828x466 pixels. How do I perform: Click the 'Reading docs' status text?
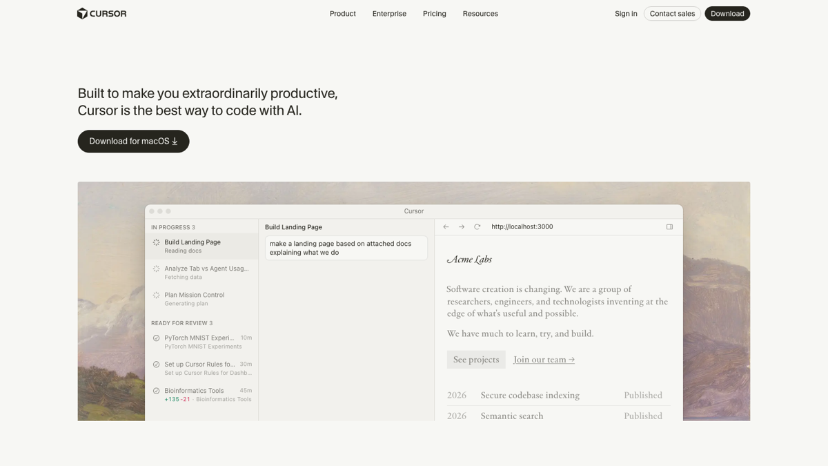183,251
